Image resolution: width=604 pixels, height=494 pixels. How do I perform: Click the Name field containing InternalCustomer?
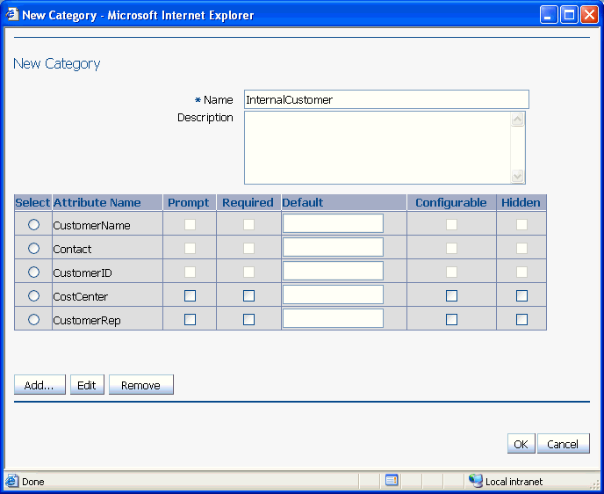386,99
